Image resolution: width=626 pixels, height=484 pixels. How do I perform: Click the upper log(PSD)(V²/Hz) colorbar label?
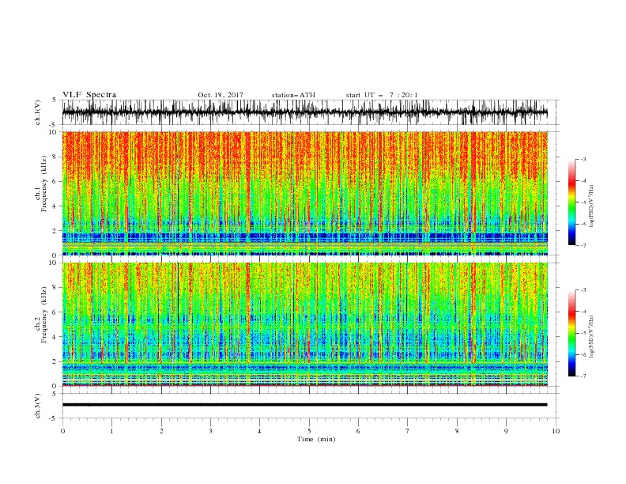click(x=592, y=206)
